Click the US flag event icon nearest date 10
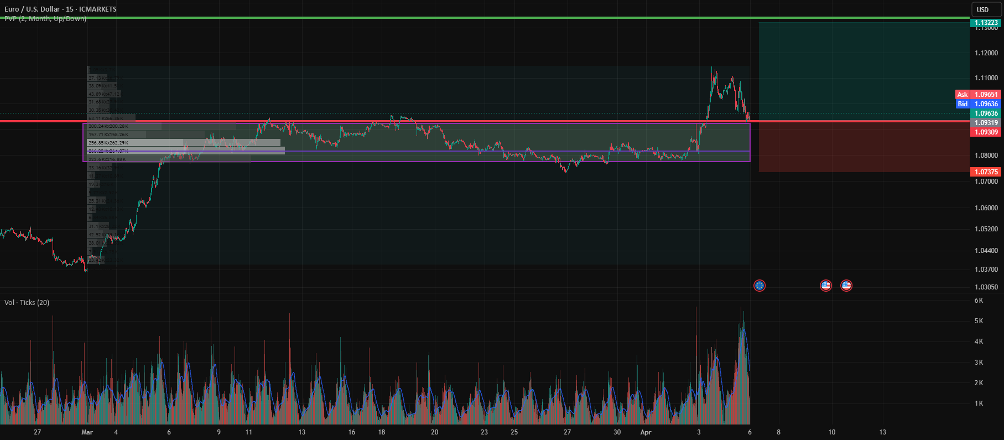This screenshot has width=1004, height=440. pyautogui.click(x=826, y=286)
